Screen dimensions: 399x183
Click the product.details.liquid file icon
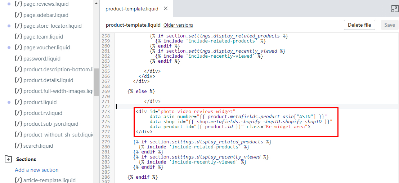18,80
